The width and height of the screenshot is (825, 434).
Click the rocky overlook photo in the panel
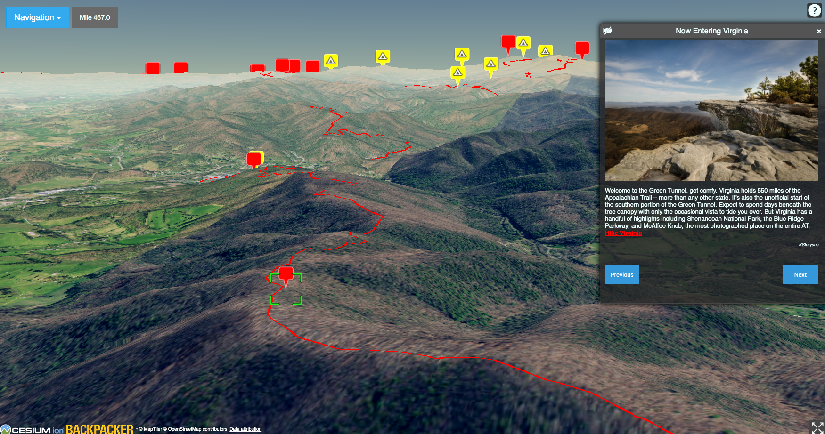tap(711, 110)
